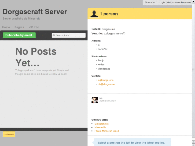Click the '1 person' heading

pos(109,14)
